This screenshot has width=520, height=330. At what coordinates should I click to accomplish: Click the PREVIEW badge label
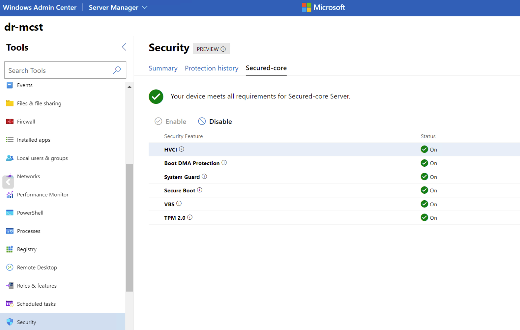208,49
